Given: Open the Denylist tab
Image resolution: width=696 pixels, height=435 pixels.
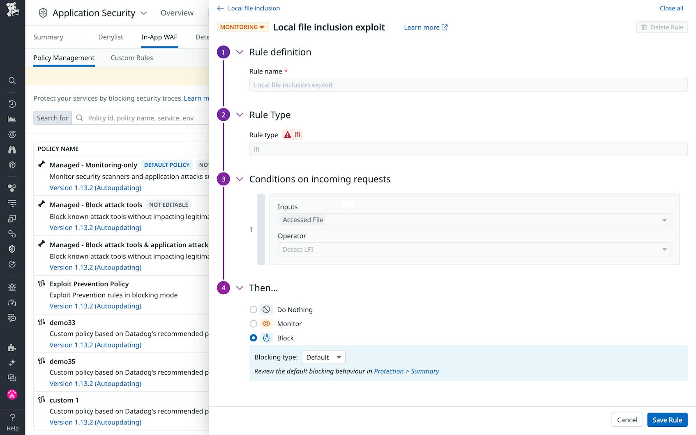Looking at the screenshot, I should tap(110, 37).
